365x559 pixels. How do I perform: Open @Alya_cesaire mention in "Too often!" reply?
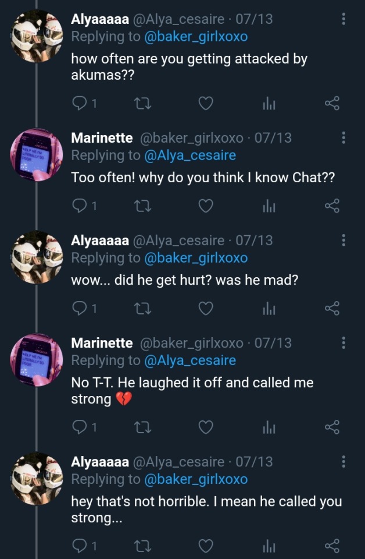pos(189,155)
